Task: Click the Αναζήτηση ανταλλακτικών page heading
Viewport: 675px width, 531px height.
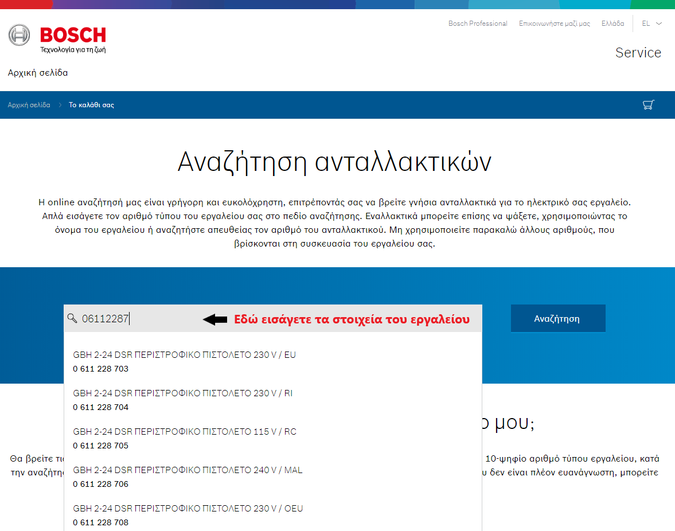Action: tap(334, 162)
